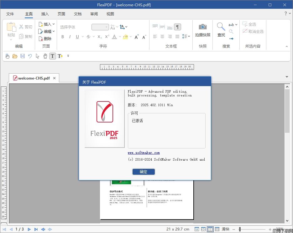Screen dimensions: 293x233
Task: Open the www.softmaker.com link
Action: (x=144, y=153)
